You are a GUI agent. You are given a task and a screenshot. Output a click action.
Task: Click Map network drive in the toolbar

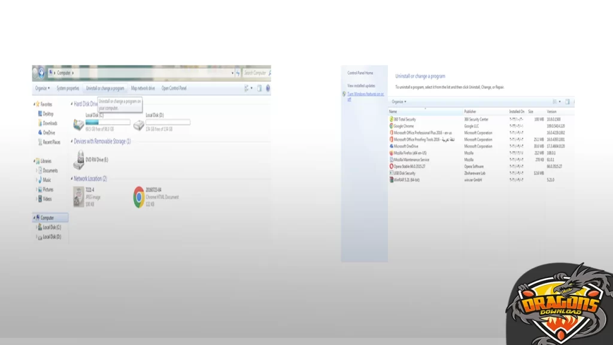(143, 88)
